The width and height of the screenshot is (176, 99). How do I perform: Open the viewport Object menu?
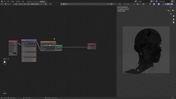pyautogui.click(x=120, y=4)
